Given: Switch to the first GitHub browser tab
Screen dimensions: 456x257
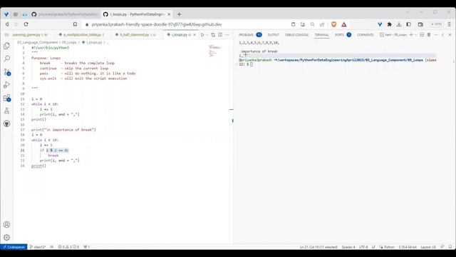Looking at the screenshot, I should tap(65, 14).
